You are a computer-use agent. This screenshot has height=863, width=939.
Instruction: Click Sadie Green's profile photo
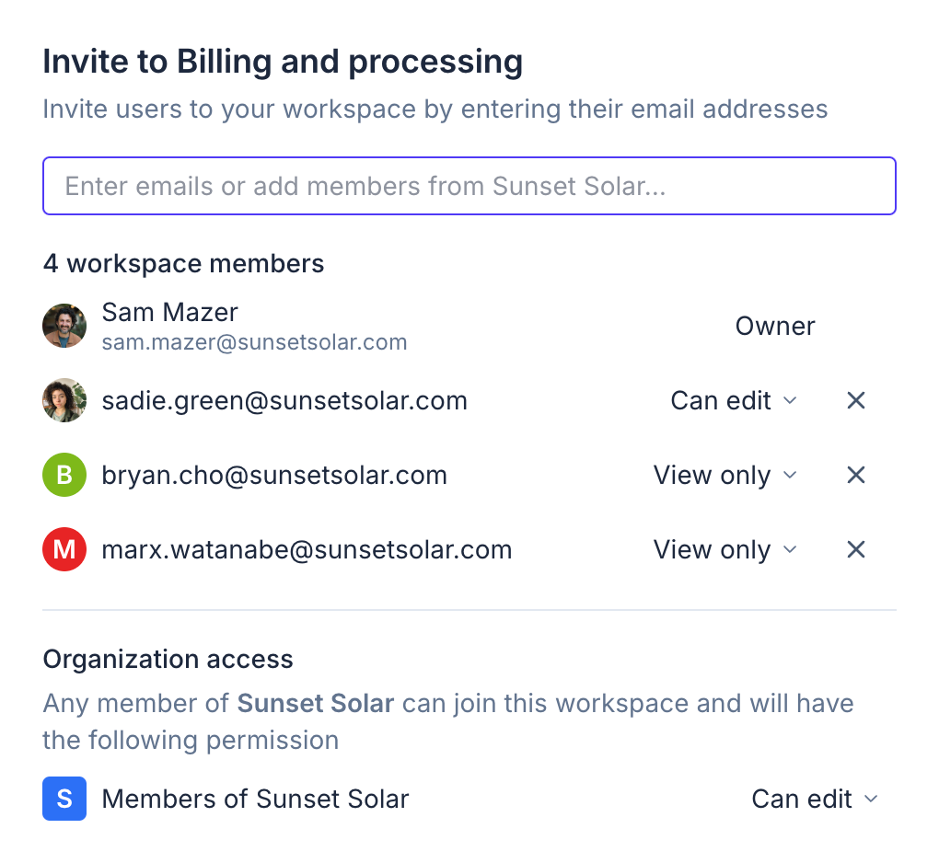point(64,401)
